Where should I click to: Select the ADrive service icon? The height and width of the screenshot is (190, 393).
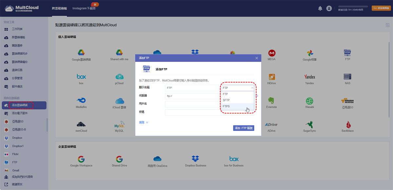tap(271, 124)
